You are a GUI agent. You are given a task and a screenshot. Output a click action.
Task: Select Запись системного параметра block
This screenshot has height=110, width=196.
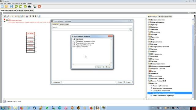coord(163,96)
